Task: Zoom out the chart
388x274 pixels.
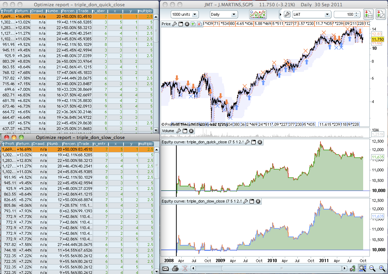Action: click(x=372, y=268)
